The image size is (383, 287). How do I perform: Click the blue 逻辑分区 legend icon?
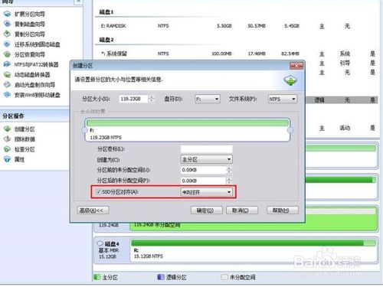coord(161,277)
